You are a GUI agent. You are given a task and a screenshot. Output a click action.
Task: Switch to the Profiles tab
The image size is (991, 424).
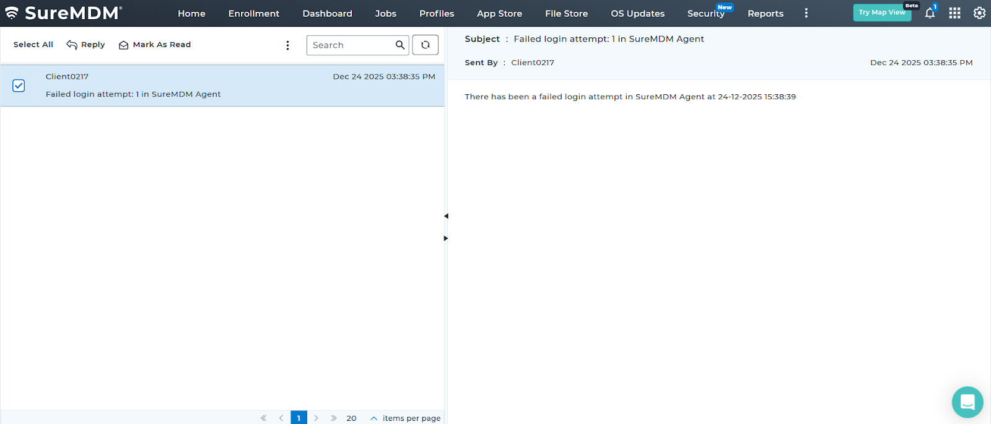click(x=436, y=14)
